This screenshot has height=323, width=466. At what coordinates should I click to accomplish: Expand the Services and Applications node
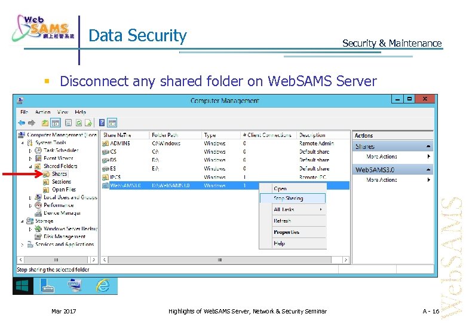(x=22, y=245)
